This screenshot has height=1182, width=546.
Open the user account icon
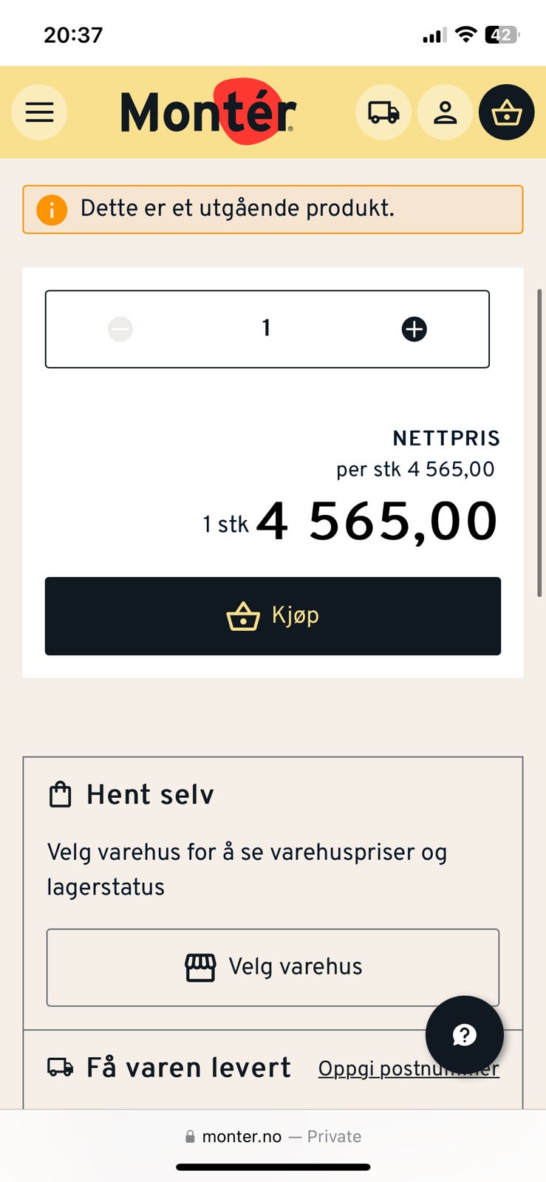445,112
